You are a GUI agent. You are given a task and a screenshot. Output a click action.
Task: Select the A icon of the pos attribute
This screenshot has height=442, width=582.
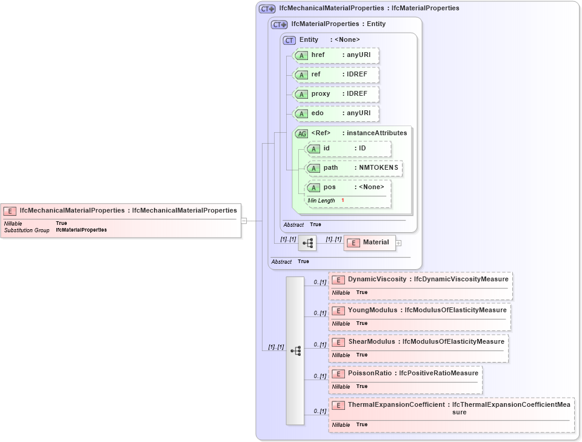point(314,187)
